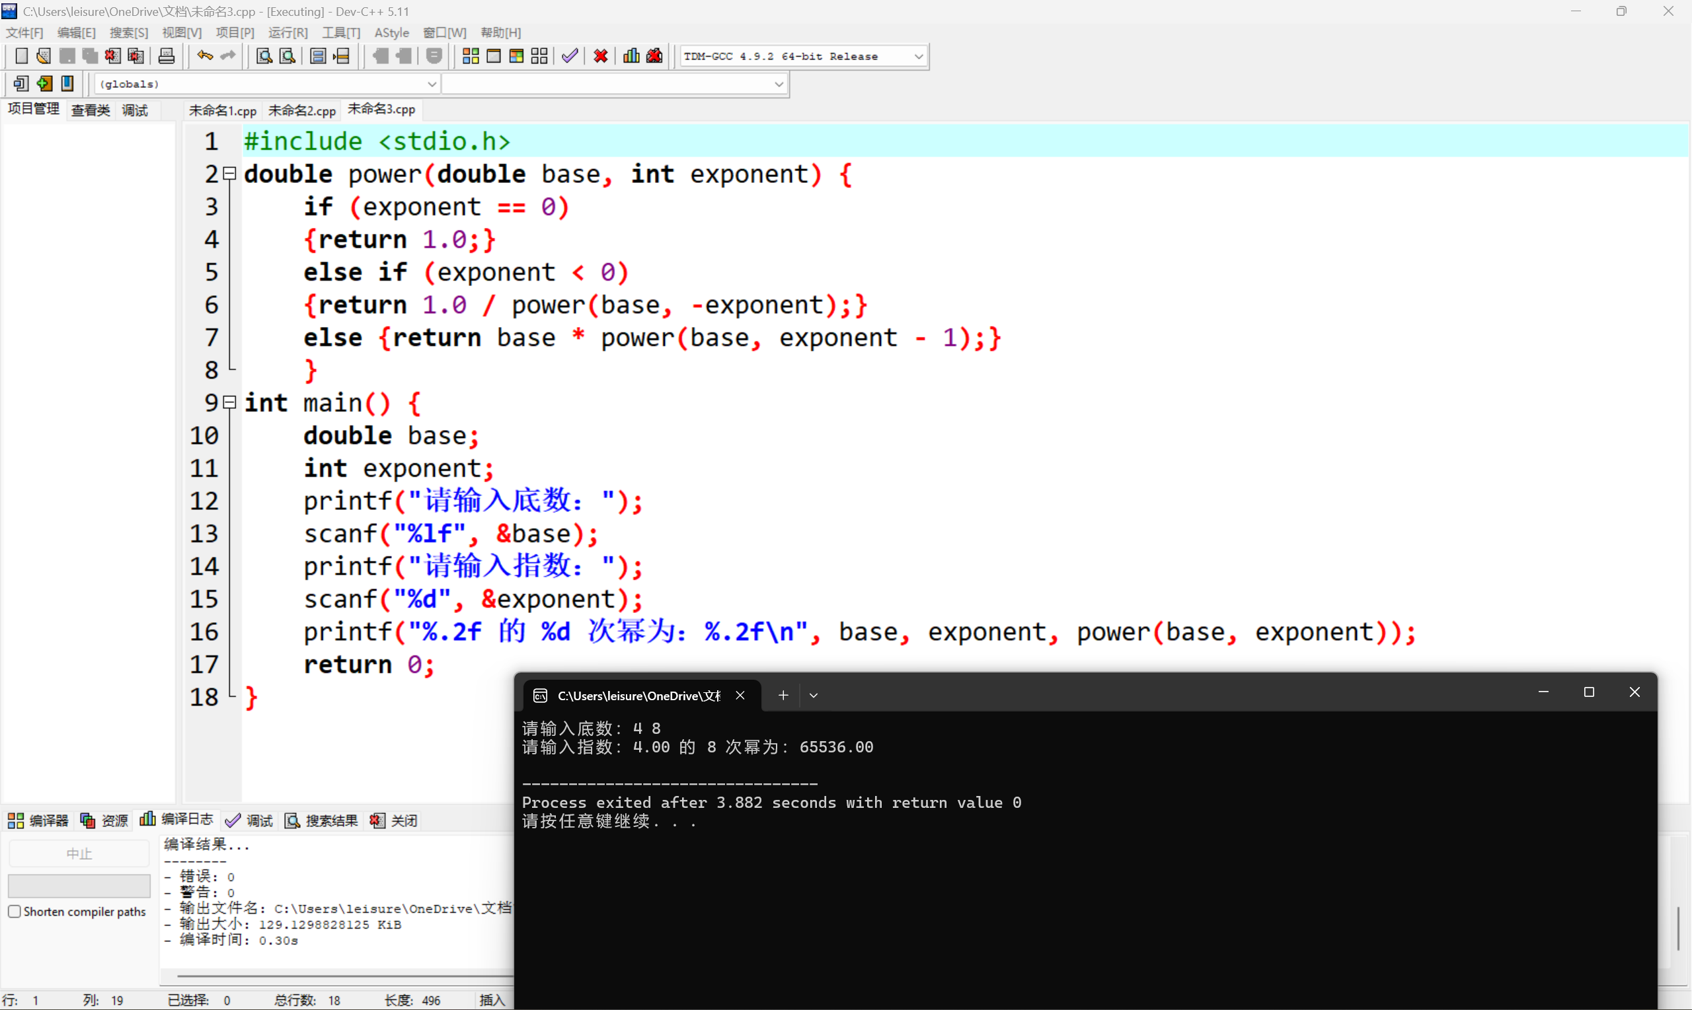Screen dimensions: 1692x1010
Task: Open the TDM-GCC compiler set dropdown
Action: coord(920,55)
